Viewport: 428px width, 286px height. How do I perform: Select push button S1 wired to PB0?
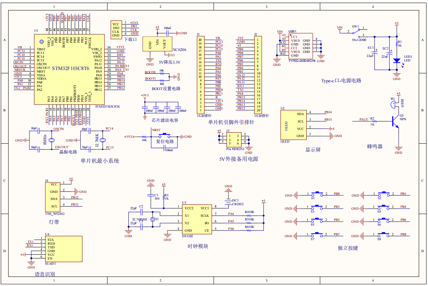coord(317,194)
